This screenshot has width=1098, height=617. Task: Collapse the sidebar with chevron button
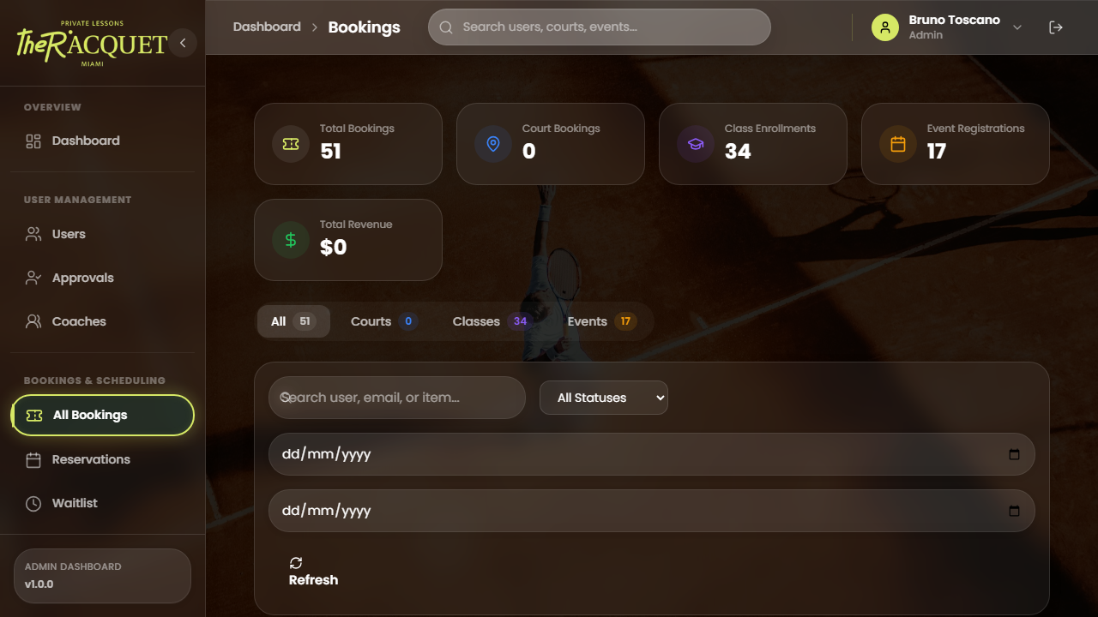click(183, 43)
